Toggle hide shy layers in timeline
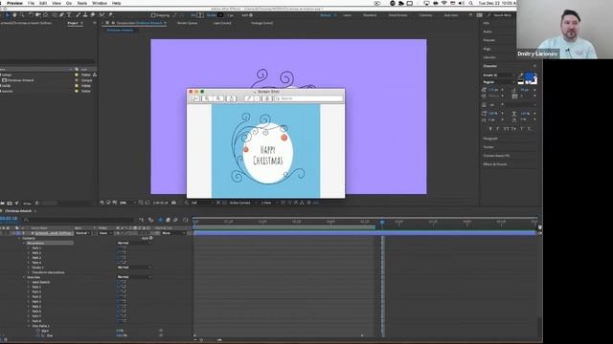 [x=160, y=220]
